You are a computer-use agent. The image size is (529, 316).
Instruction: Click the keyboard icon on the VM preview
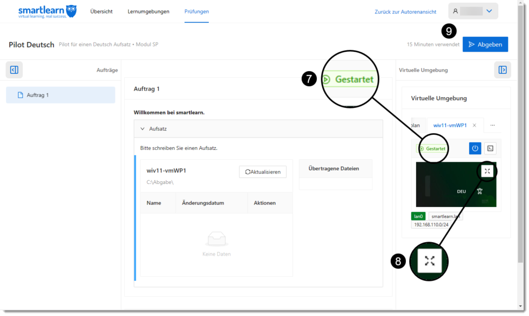click(479, 190)
